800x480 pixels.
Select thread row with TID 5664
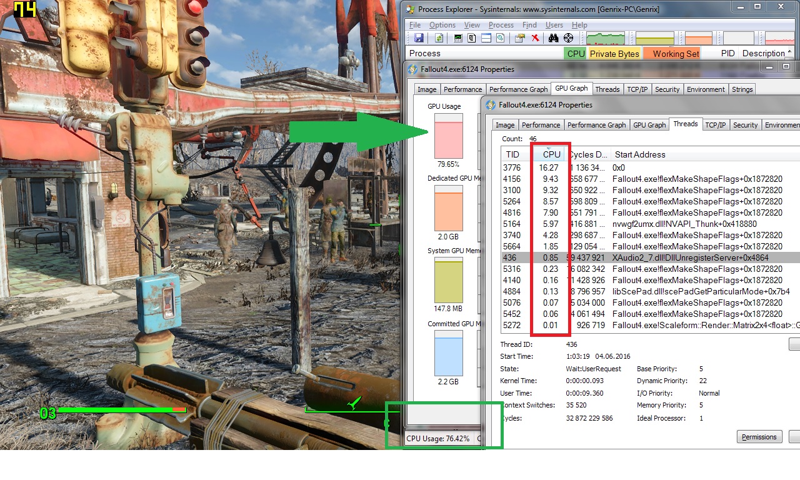pyautogui.click(x=651, y=246)
